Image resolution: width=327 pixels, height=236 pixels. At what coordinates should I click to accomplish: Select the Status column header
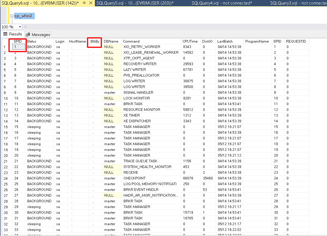pos(32,41)
